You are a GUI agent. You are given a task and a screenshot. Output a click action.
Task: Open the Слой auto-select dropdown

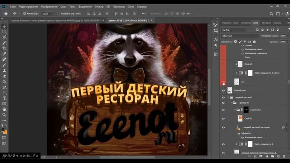click(x=48, y=14)
